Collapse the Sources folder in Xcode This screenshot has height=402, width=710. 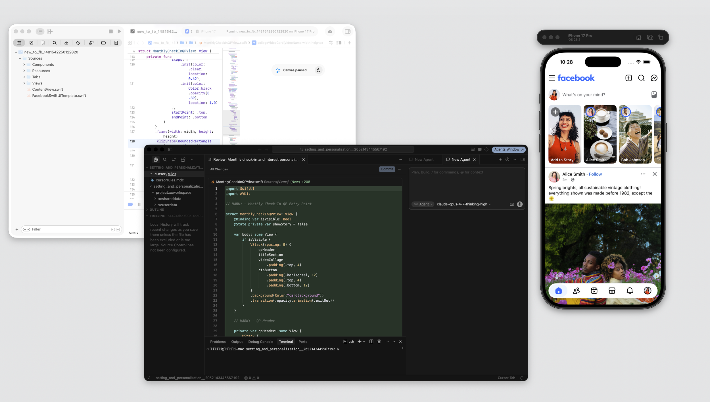20,58
